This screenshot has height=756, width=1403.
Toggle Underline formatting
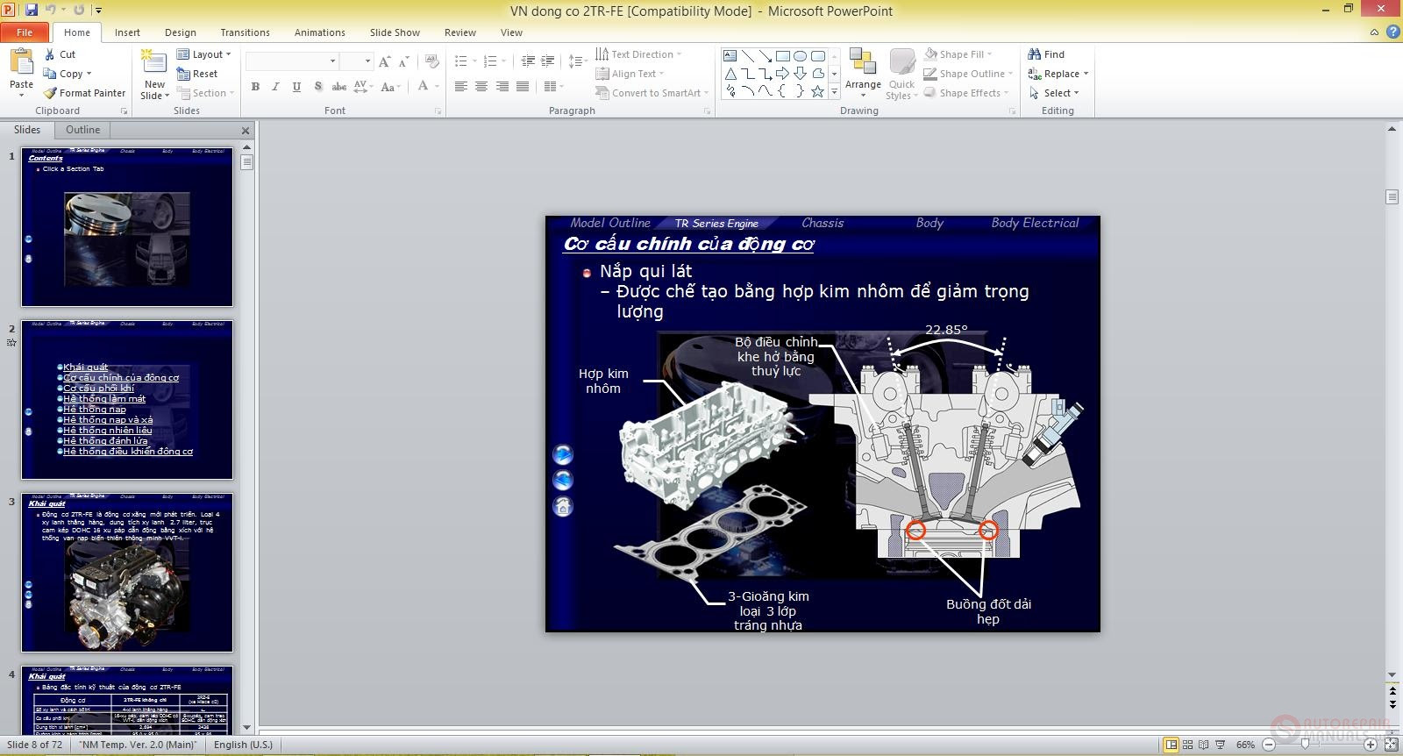coord(296,87)
